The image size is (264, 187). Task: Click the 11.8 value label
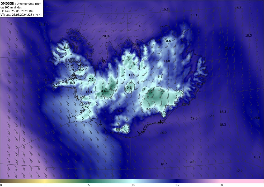(188, 57)
